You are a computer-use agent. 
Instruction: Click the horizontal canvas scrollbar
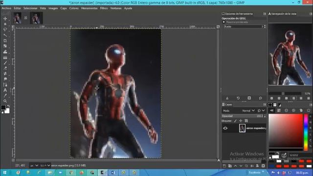[x=116, y=160]
